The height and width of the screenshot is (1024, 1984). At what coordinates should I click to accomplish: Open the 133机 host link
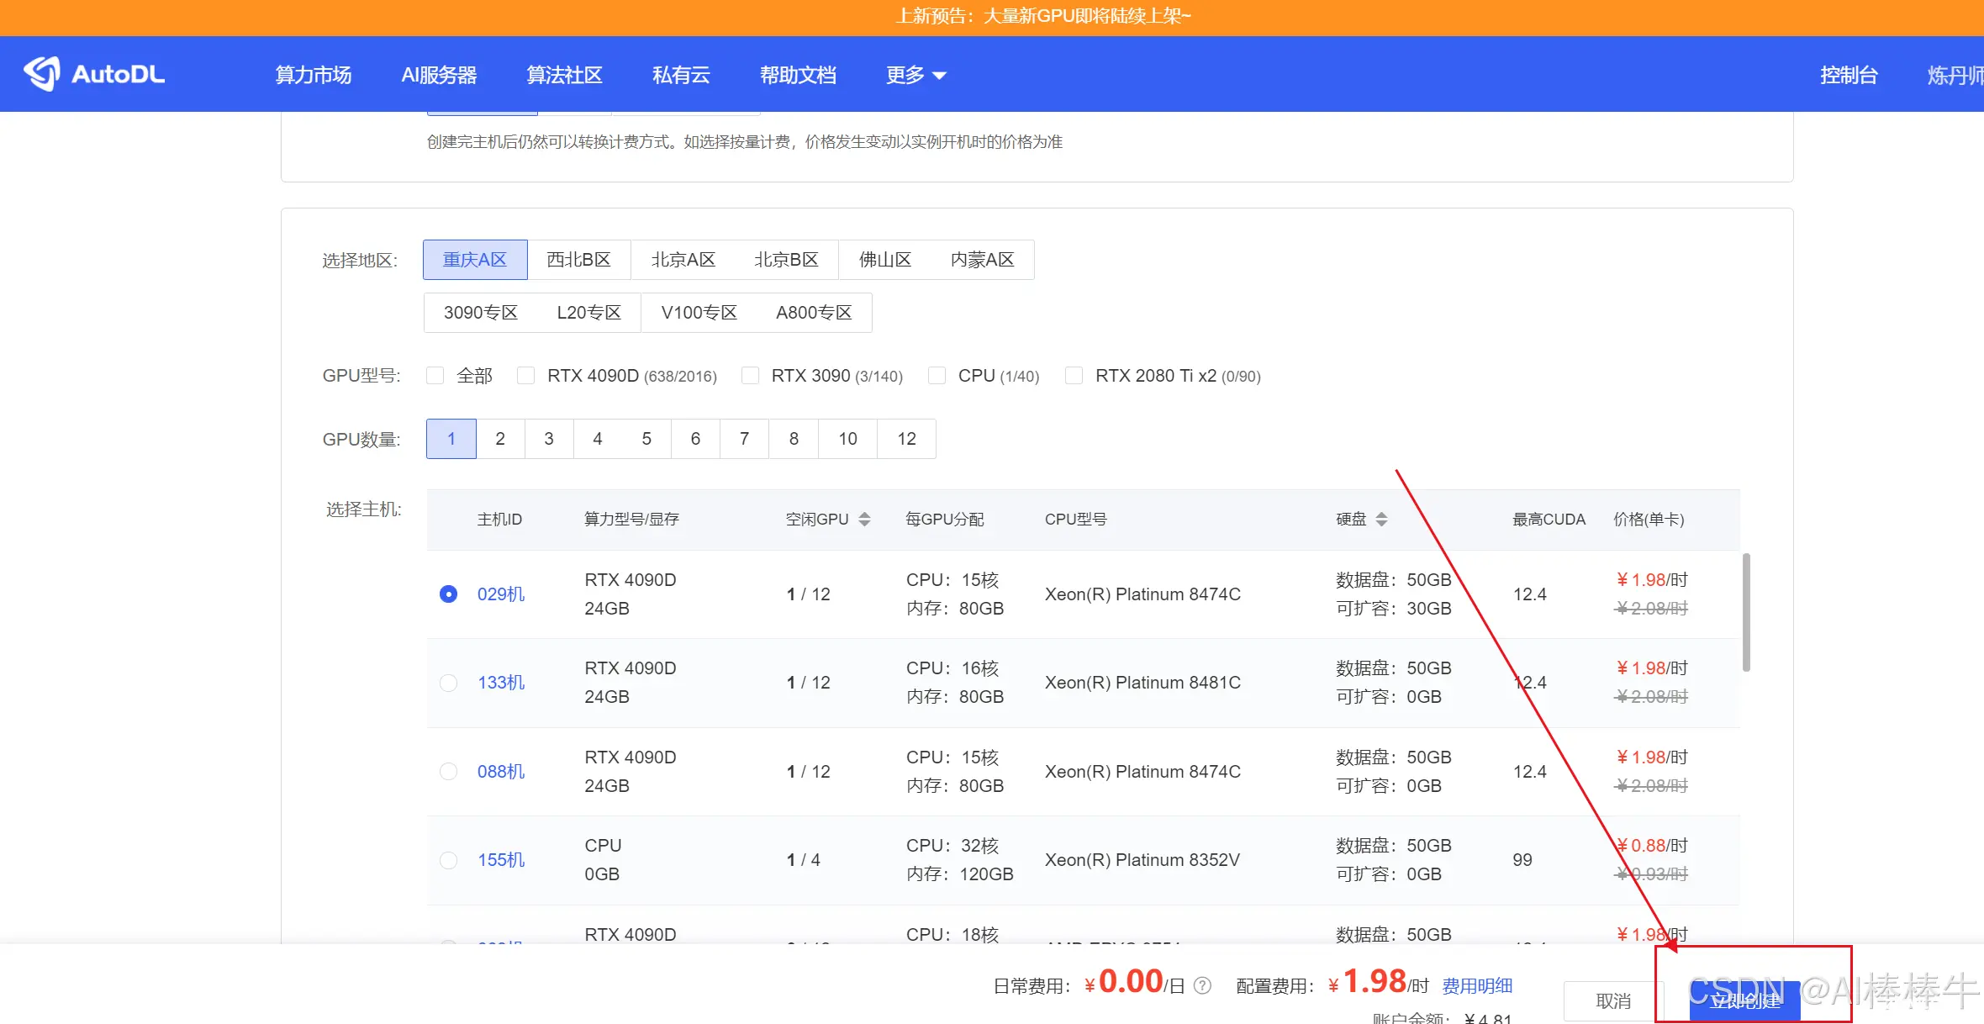click(x=501, y=683)
